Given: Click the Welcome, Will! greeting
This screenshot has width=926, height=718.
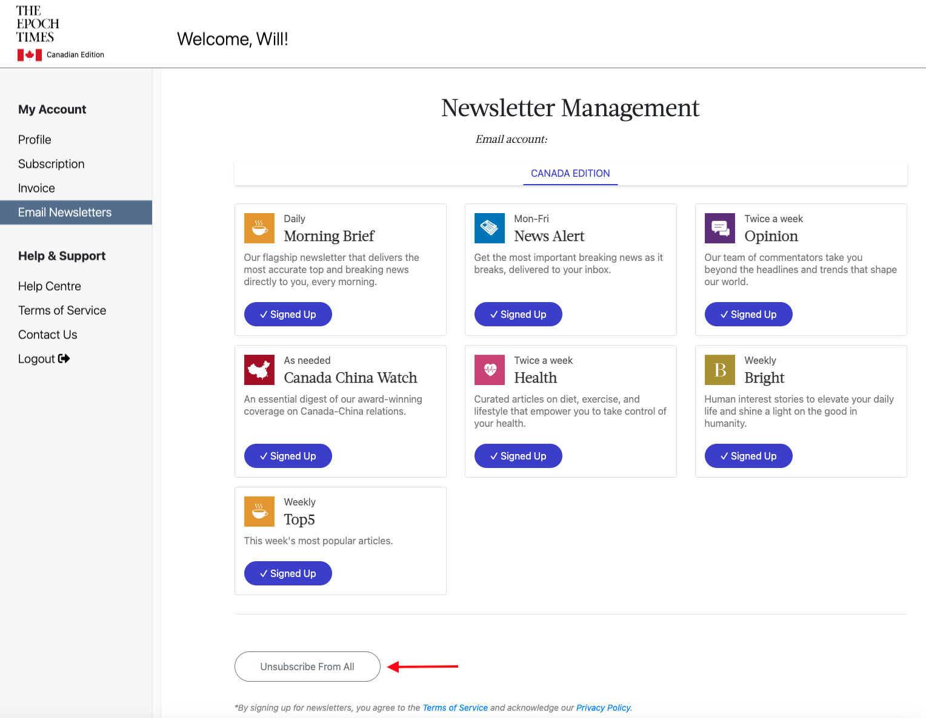Looking at the screenshot, I should tap(233, 39).
